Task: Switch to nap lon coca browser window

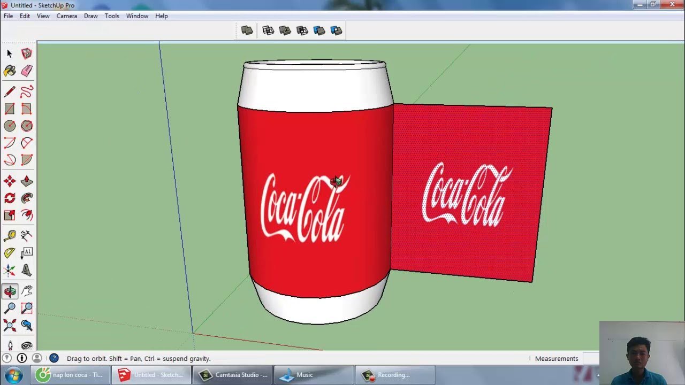Action: (70, 375)
